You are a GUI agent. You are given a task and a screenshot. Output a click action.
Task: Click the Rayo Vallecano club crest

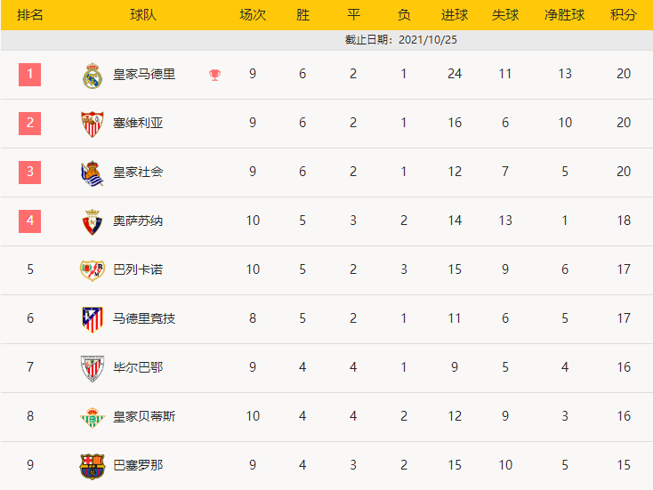(93, 270)
